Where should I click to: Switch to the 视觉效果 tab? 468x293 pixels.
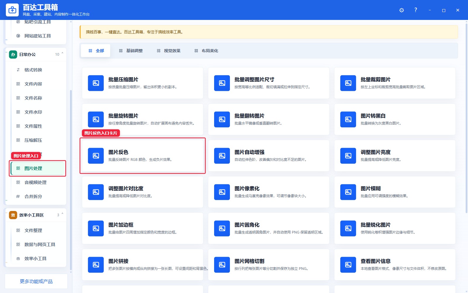168,51
